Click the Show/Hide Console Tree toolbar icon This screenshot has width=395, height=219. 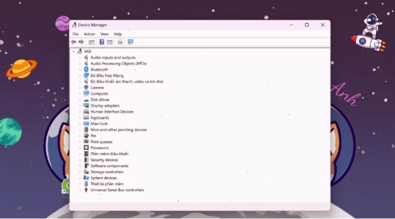pyautogui.click(x=92, y=42)
